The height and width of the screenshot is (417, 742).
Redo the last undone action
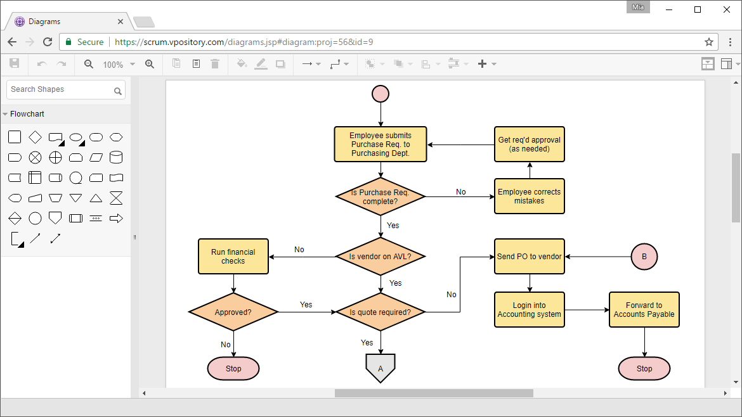tap(62, 64)
